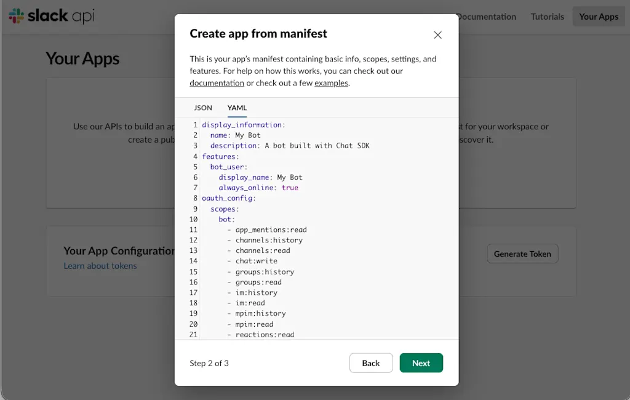Click the Create app from manifest title
This screenshot has width=630, height=400.
coord(258,33)
